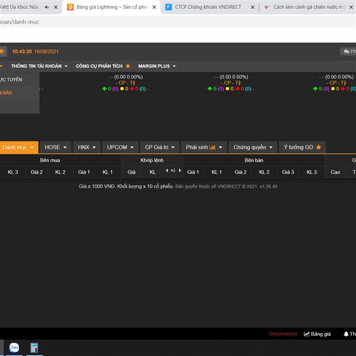Open the Phái sinh dropdown
Screen dimensions: 356x356
click(204, 147)
